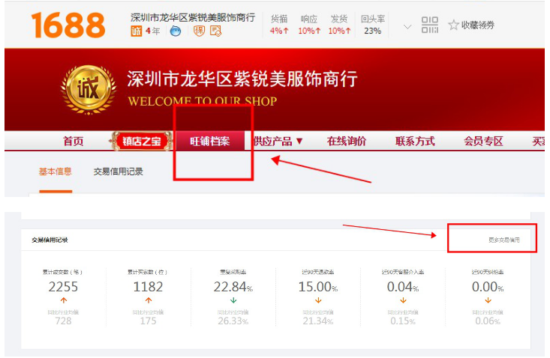
Task: Click the 90-day dispute rate 0.00%
Action: point(488,287)
